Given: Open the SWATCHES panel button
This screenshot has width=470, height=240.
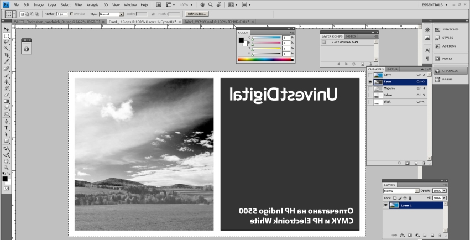Looking at the screenshot, I should pos(450,29).
